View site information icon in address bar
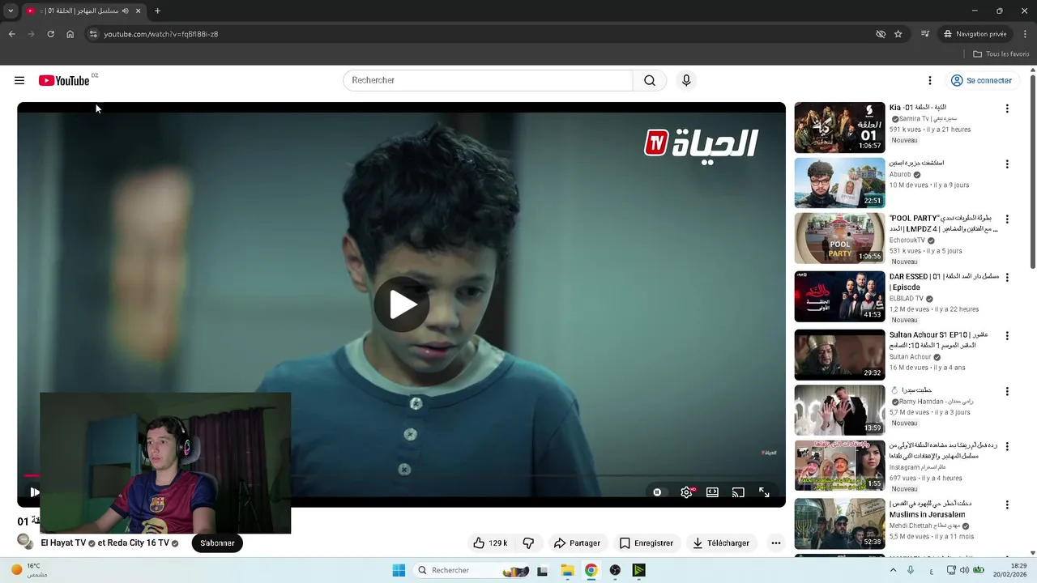Viewport: 1037px width, 583px height. click(93, 34)
